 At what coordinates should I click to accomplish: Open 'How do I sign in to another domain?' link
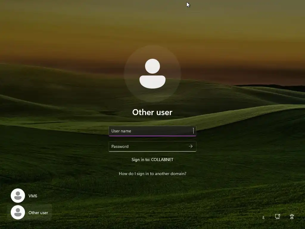pyautogui.click(x=152, y=174)
